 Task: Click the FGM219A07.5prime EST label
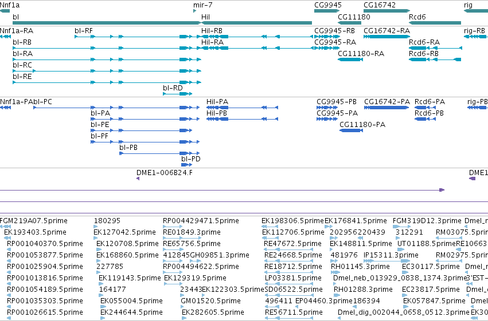[34, 221]
